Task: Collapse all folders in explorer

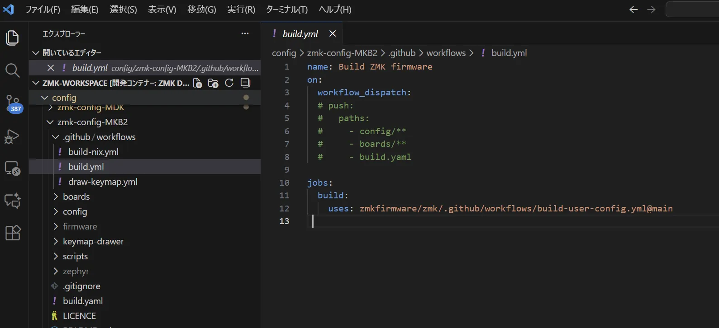Action: 245,83
